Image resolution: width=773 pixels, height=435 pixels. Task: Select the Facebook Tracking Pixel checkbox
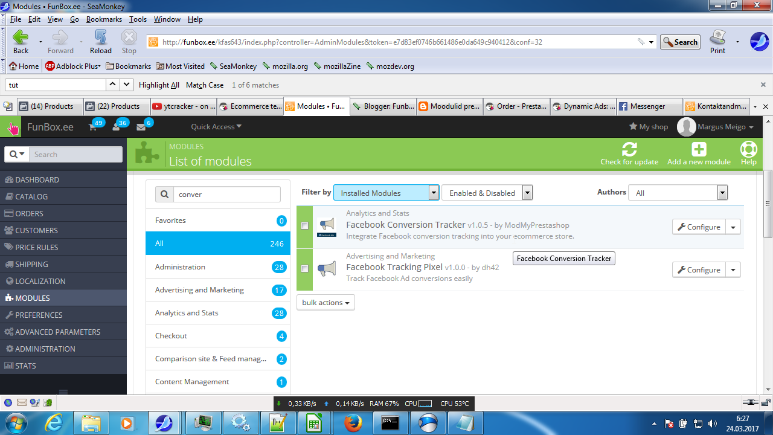pyautogui.click(x=305, y=268)
